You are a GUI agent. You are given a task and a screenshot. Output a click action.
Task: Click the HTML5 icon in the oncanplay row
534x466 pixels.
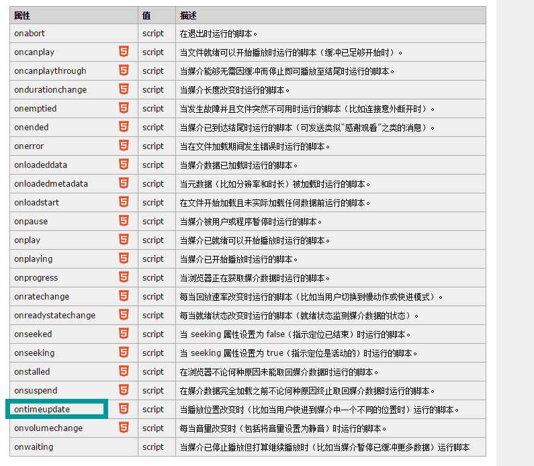coord(124,52)
